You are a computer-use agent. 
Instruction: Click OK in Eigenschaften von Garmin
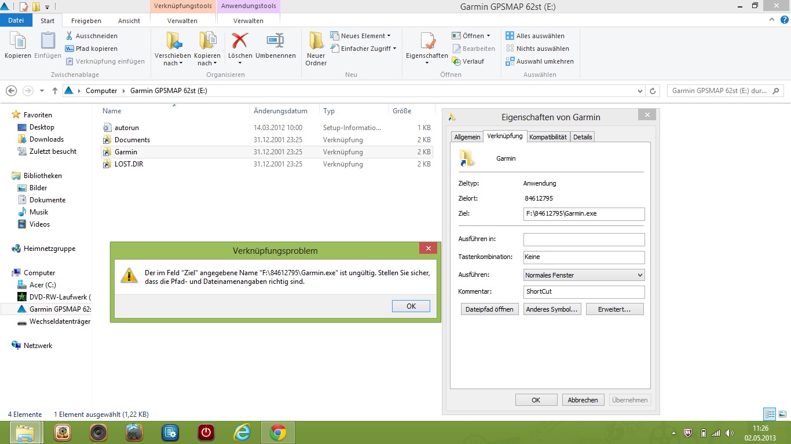[x=536, y=400]
